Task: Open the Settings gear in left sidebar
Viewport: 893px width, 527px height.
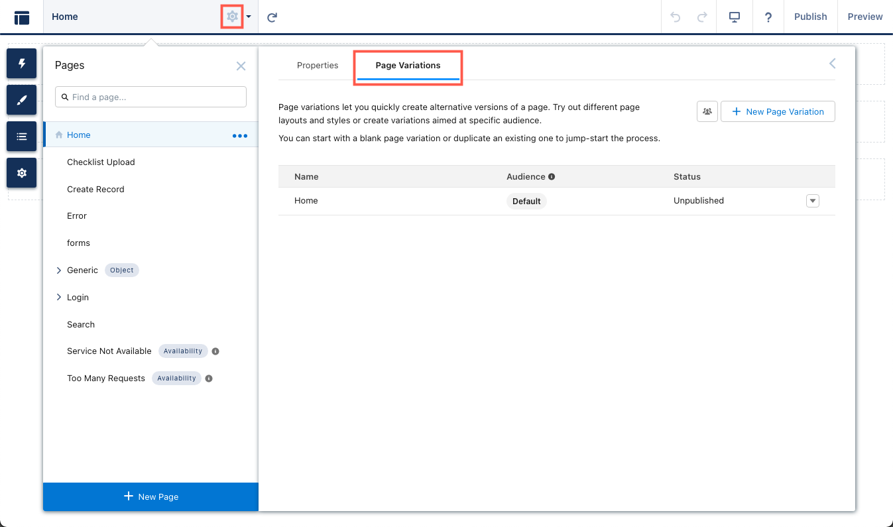Action: click(x=22, y=173)
